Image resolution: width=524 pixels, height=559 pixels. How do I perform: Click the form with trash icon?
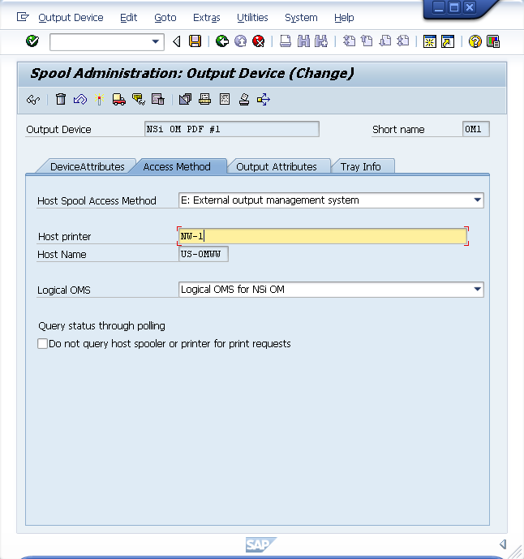pyautogui.click(x=157, y=99)
